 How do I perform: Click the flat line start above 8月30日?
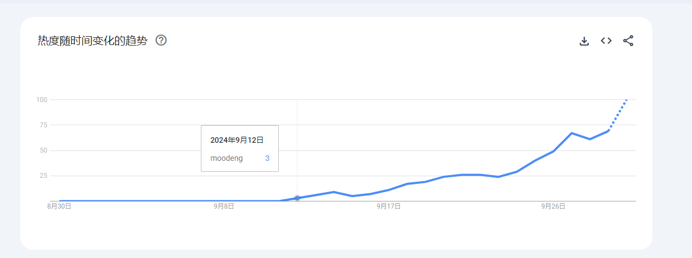[60, 201]
